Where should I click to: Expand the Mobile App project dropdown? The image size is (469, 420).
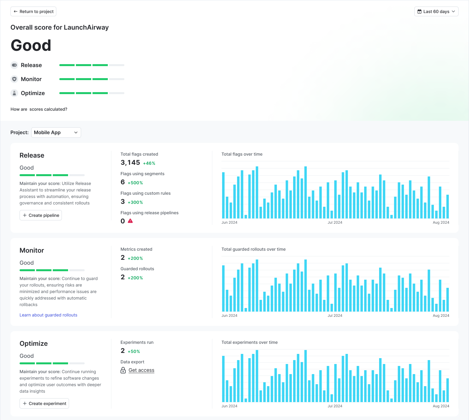pyautogui.click(x=56, y=133)
